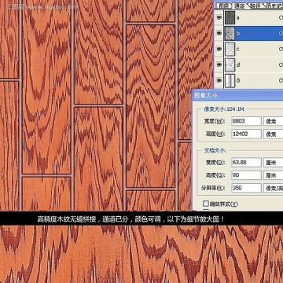Image resolution: width=283 pixels, height=283 pixels.
Task: Click the pixel width field showing 8803
Action: click(246, 121)
